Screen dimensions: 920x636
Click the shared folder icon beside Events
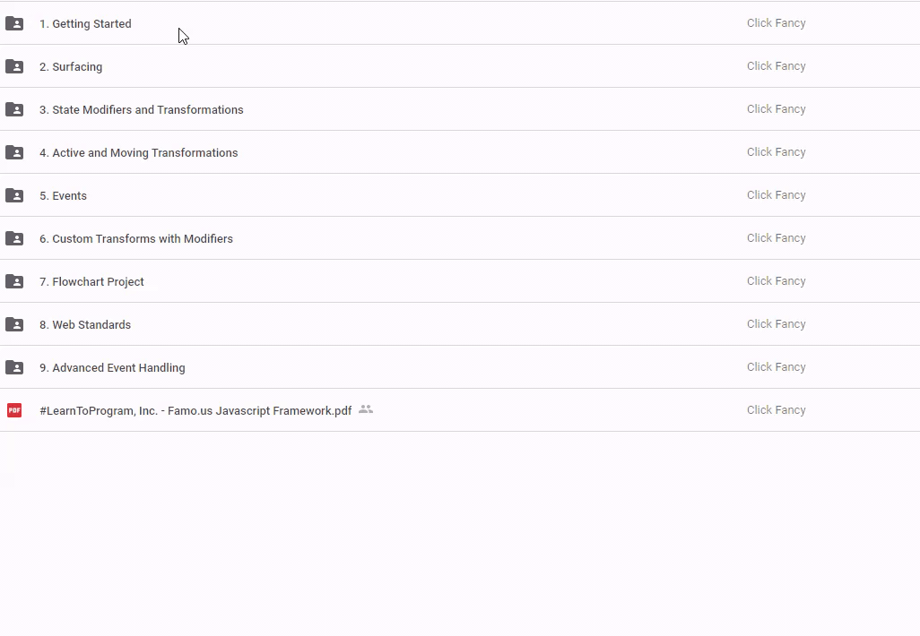pyautogui.click(x=14, y=195)
